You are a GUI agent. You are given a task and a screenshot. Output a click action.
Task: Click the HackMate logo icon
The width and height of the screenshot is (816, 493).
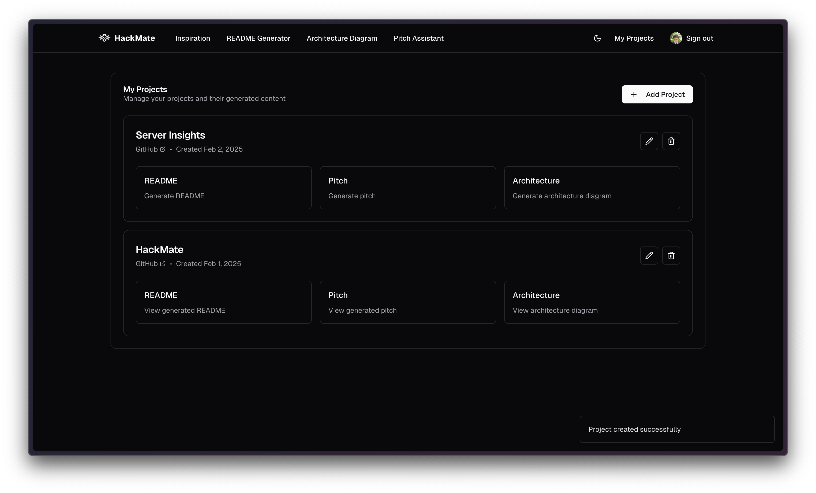tap(104, 38)
